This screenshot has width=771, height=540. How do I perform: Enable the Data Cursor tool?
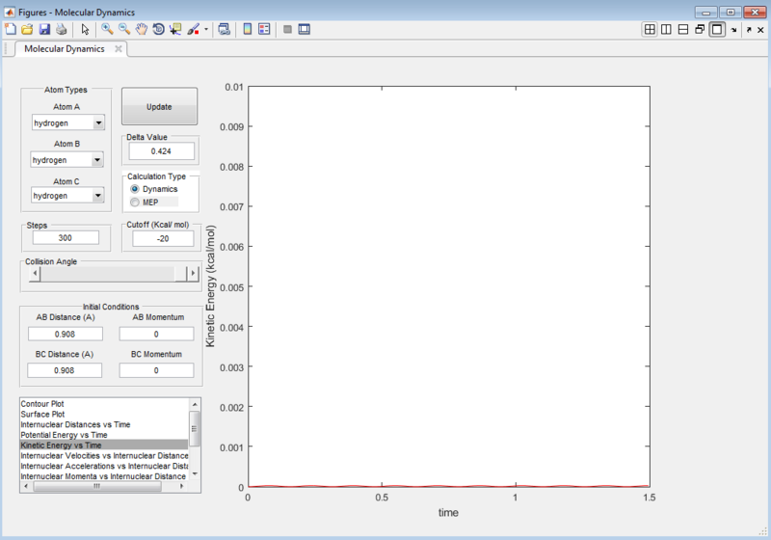175,29
